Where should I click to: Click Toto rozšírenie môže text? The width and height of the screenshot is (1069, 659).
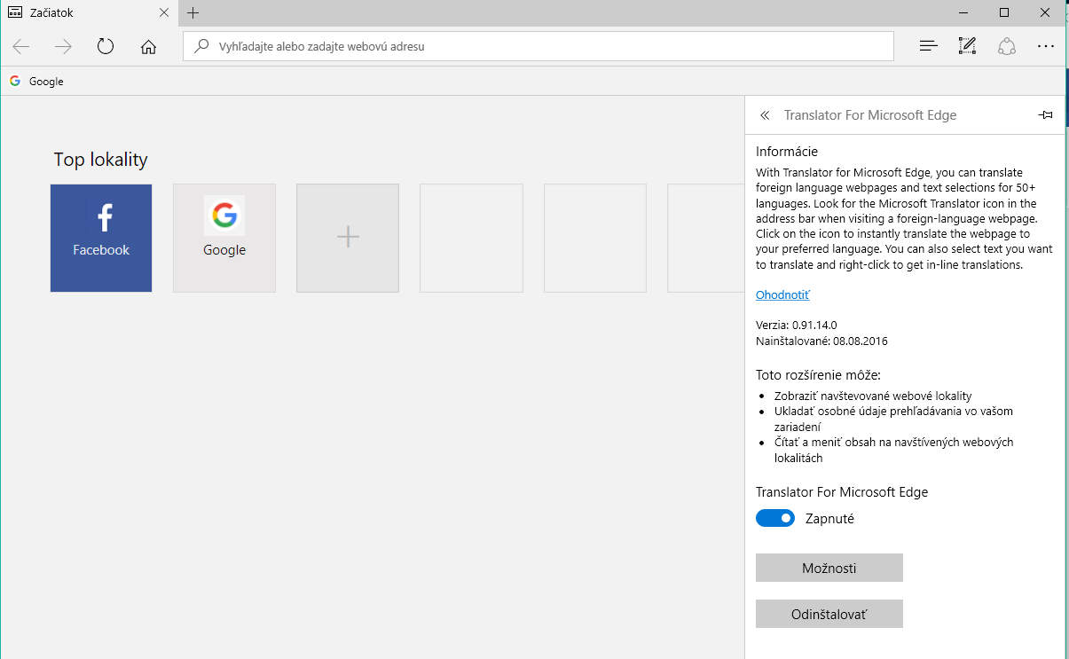click(x=818, y=374)
